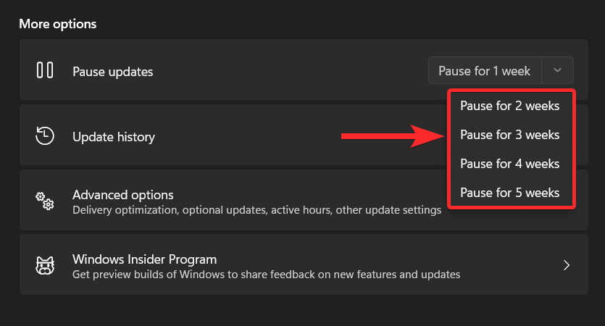Image resolution: width=605 pixels, height=326 pixels.
Task: Open Windows Insider Program via right chevron
Action: click(x=567, y=265)
